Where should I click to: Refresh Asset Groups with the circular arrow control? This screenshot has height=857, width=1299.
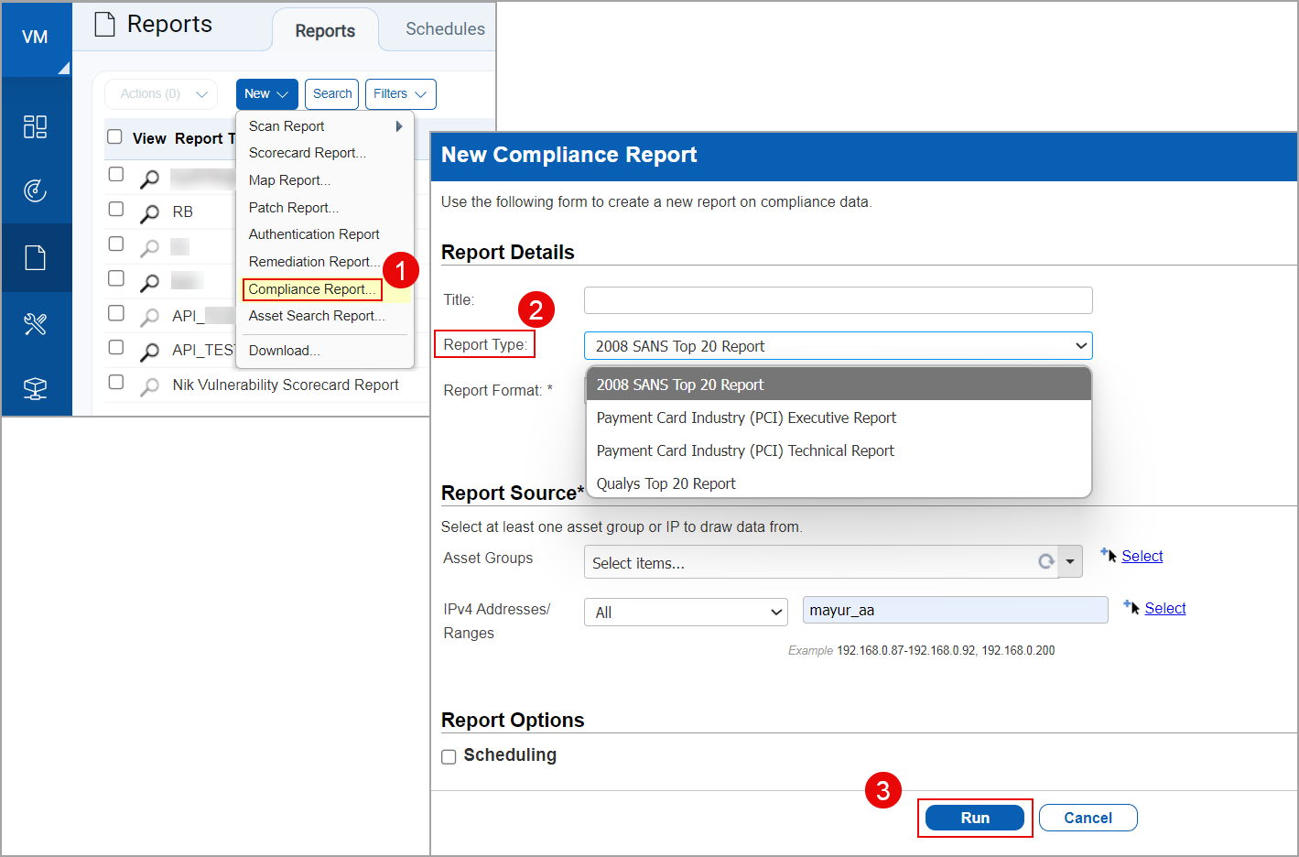[1046, 561]
